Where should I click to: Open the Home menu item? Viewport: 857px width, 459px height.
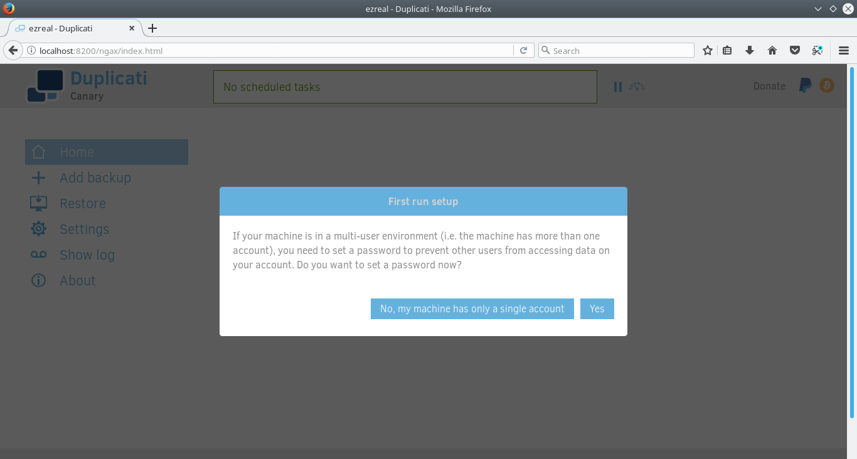coord(107,152)
